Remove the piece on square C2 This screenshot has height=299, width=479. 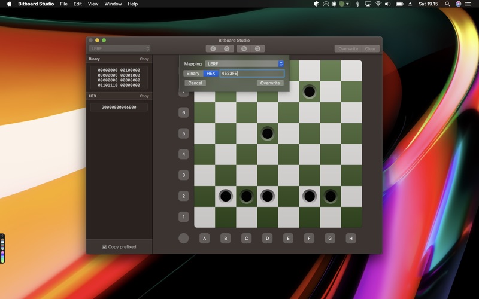pyautogui.click(x=247, y=196)
